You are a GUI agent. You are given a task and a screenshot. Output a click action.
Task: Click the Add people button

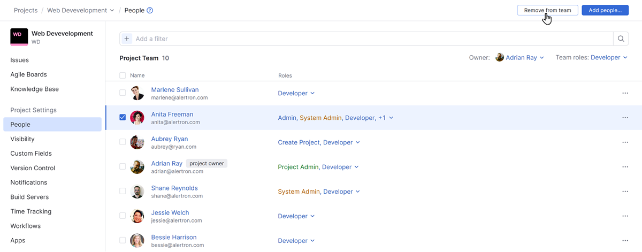coord(605,10)
